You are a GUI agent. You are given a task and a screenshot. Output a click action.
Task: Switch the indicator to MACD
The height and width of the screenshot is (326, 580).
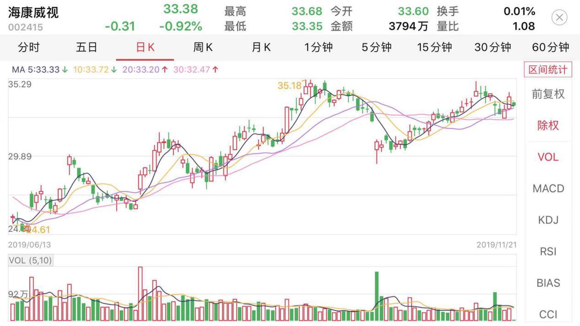tap(548, 188)
